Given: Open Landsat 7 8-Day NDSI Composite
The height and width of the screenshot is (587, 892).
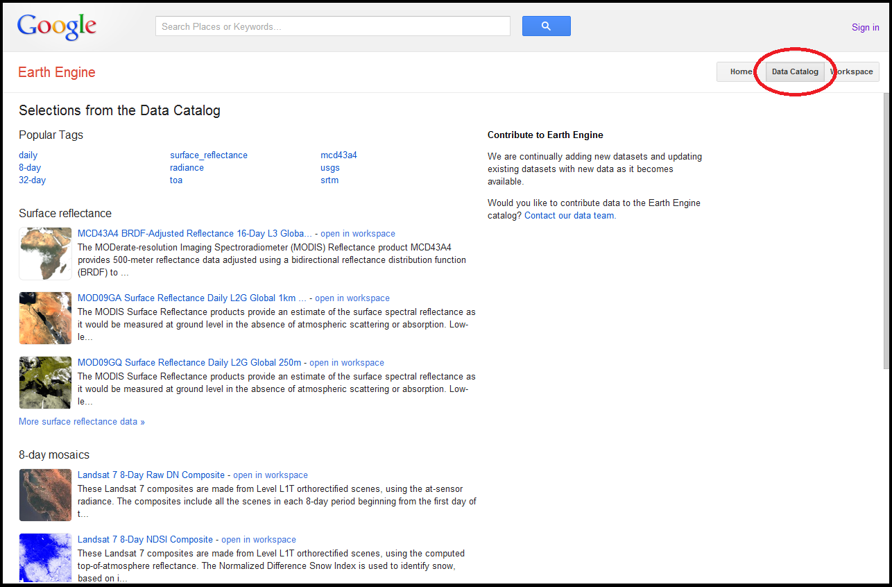Looking at the screenshot, I should point(145,540).
